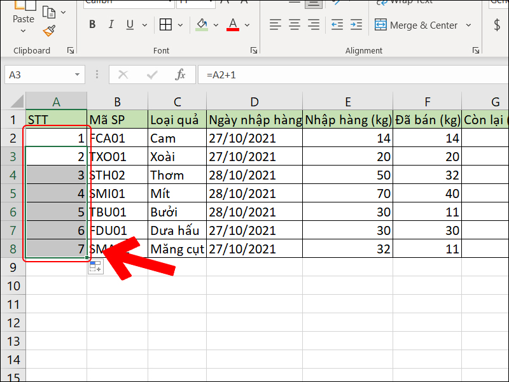
Task: Open the Font group dialog launcher
Action: point(254,50)
